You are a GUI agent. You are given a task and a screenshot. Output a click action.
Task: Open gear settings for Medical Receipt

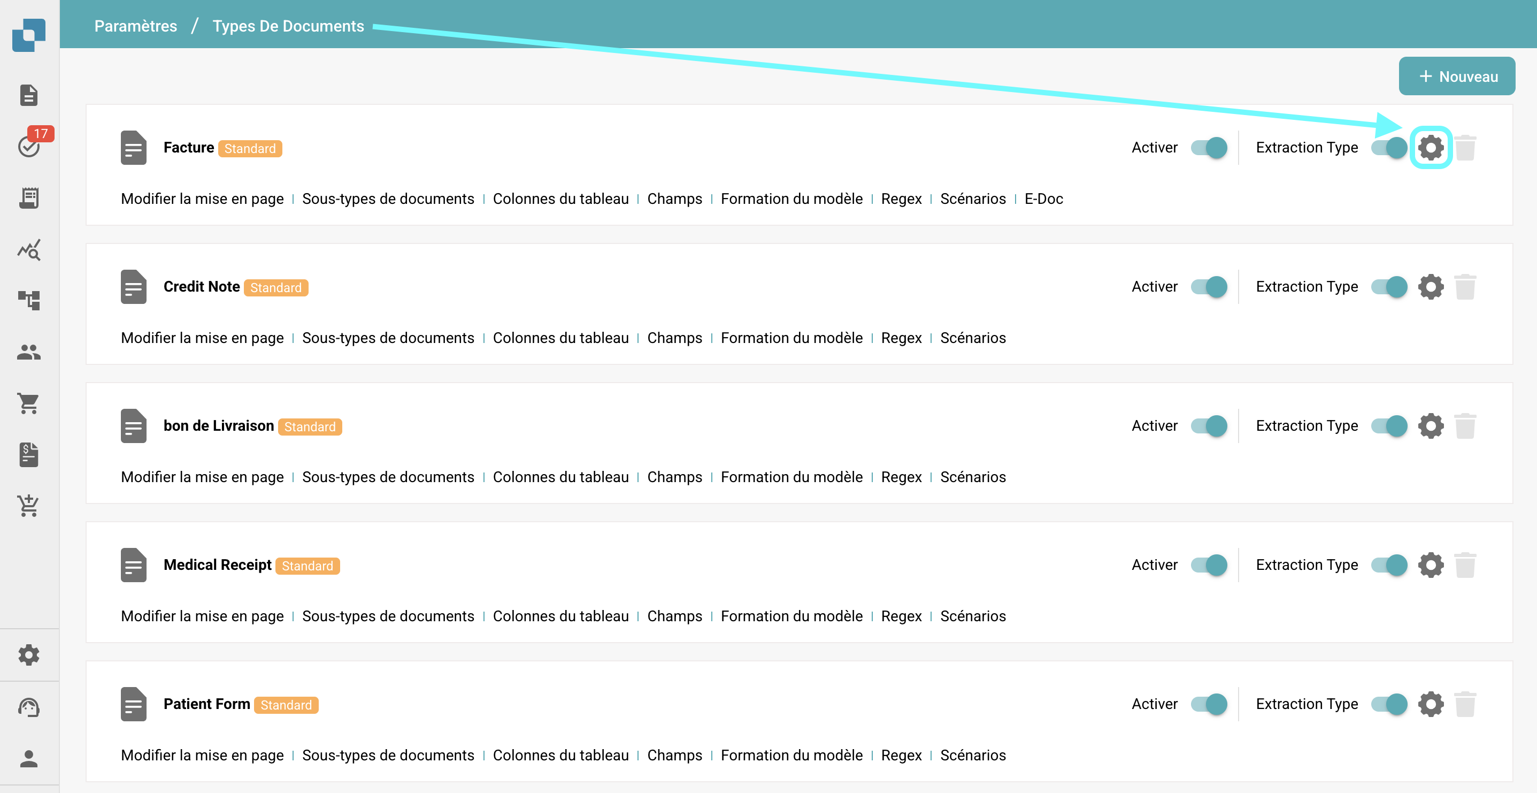(x=1430, y=565)
